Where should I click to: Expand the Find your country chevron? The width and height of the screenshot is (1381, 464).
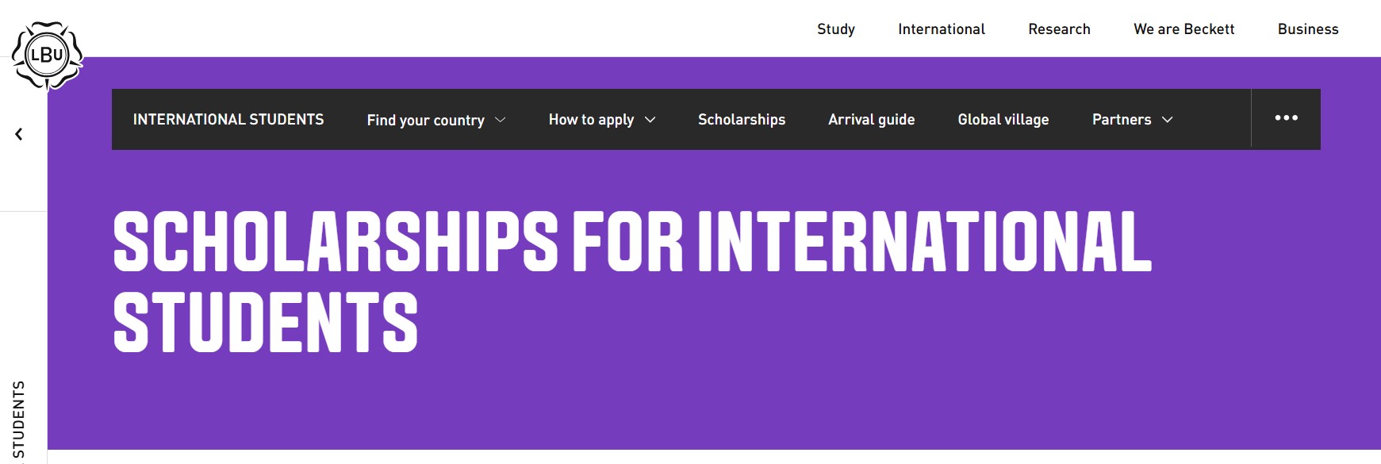pyautogui.click(x=501, y=120)
